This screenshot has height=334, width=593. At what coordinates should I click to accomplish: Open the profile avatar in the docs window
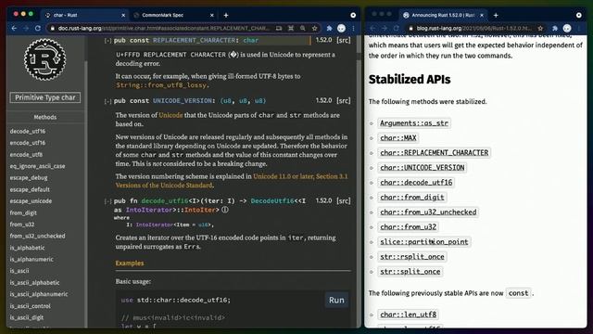pos(341,29)
